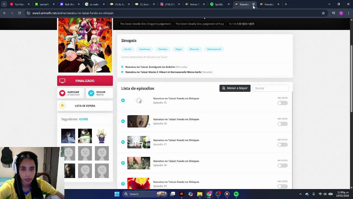The width and height of the screenshot is (353, 199).
Task: Play Episodio 15 using its blue play icon
Action: point(123,100)
